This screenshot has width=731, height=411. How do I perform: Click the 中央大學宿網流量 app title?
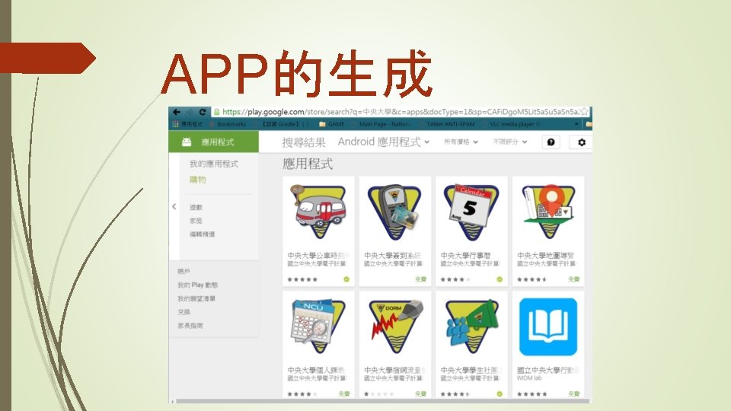(394, 370)
